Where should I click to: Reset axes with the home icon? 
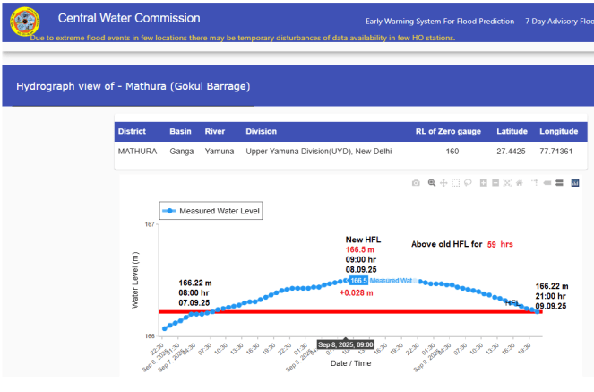click(x=520, y=183)
